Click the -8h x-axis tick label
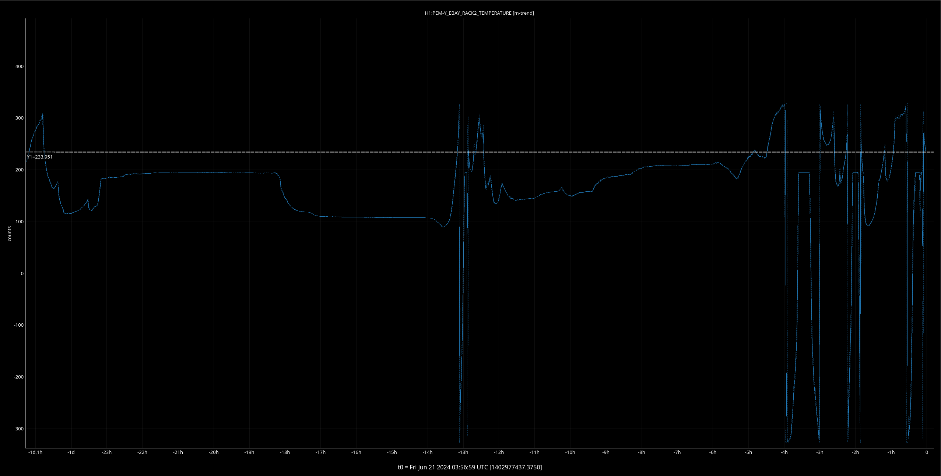 tap(642, 452)
